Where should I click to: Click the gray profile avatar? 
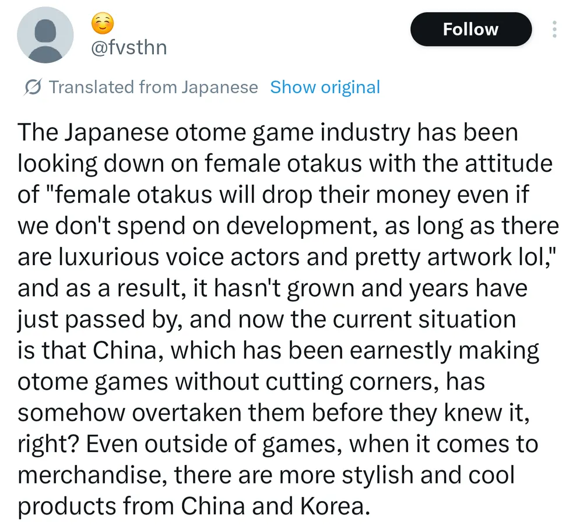[x=45, y=35]
